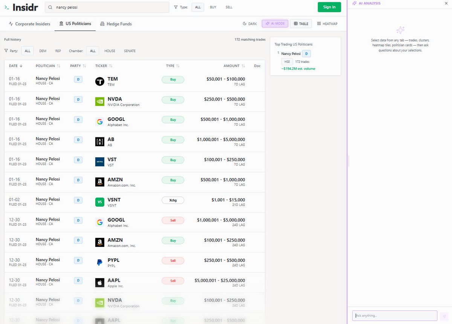Click the TEM ticker logo
This screenshot has width=452, height=324.
coord(100,81)
